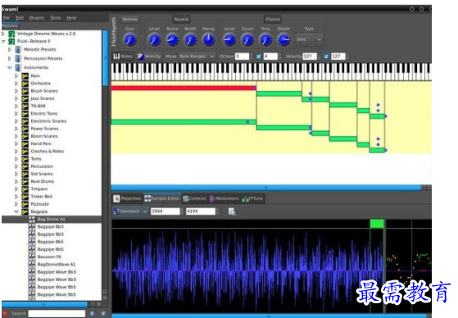458x318 pixels.
Task: Click the Bag Drone A1 sample icon
Action: tap(32, 219)
